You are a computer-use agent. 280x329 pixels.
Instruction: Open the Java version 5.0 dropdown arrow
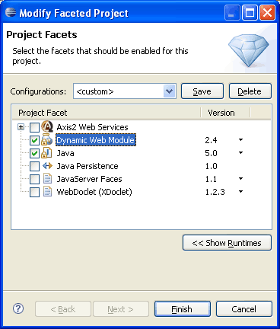click(x=240, y=153)
